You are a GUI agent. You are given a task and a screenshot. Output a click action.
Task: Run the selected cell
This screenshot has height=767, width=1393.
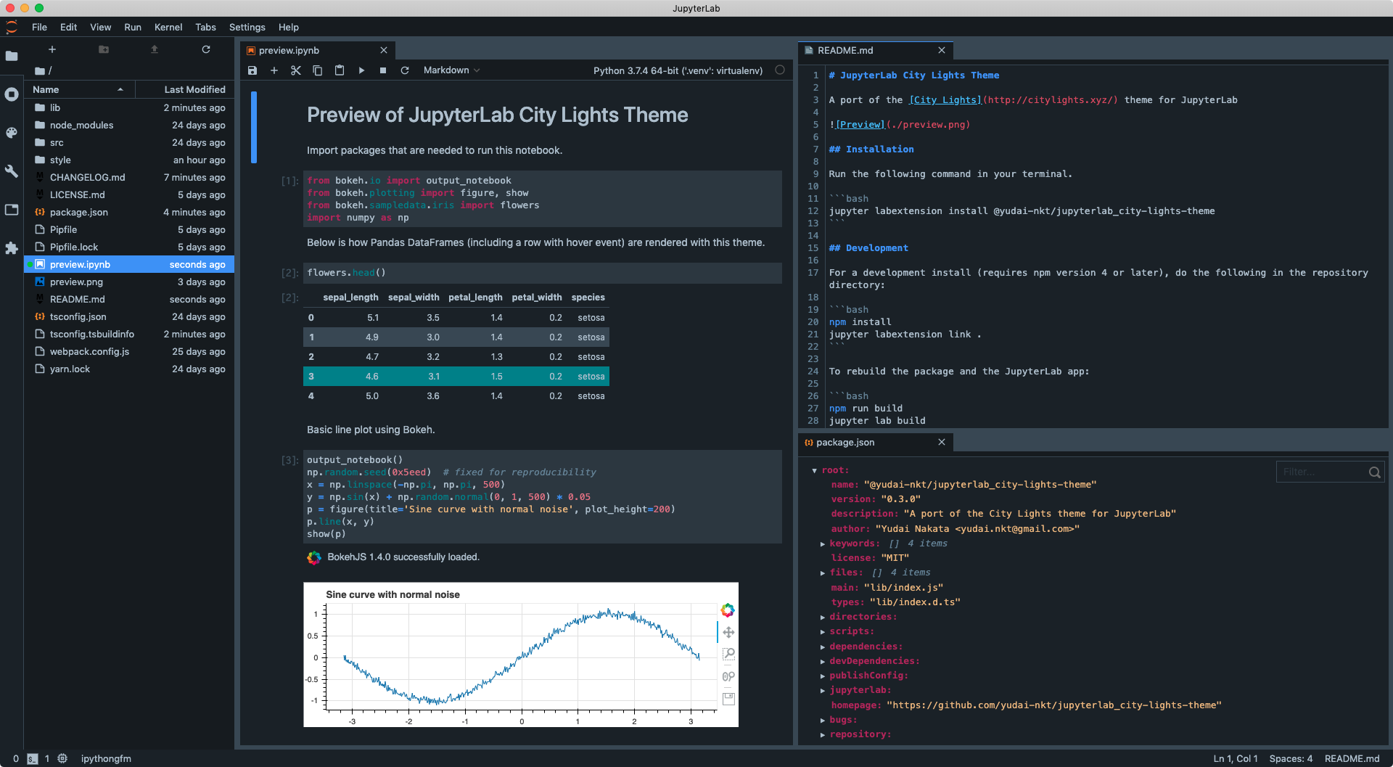click(361, 70)
